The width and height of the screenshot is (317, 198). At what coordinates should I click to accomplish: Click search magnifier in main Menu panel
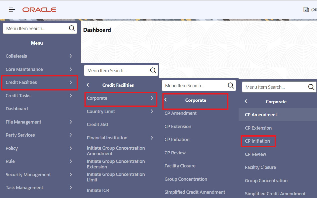[72, 28]
